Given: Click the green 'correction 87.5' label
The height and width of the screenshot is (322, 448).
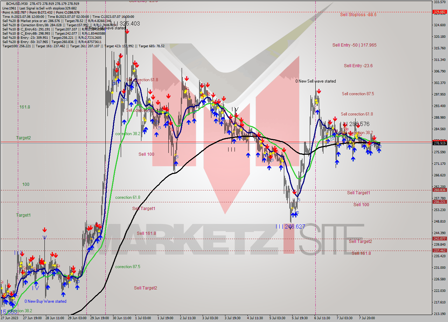Looking at the screenshot, I should coord(128,267).
